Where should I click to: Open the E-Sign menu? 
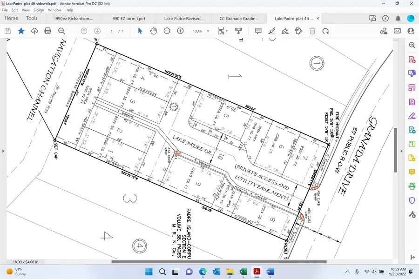(x=39, y=10)
